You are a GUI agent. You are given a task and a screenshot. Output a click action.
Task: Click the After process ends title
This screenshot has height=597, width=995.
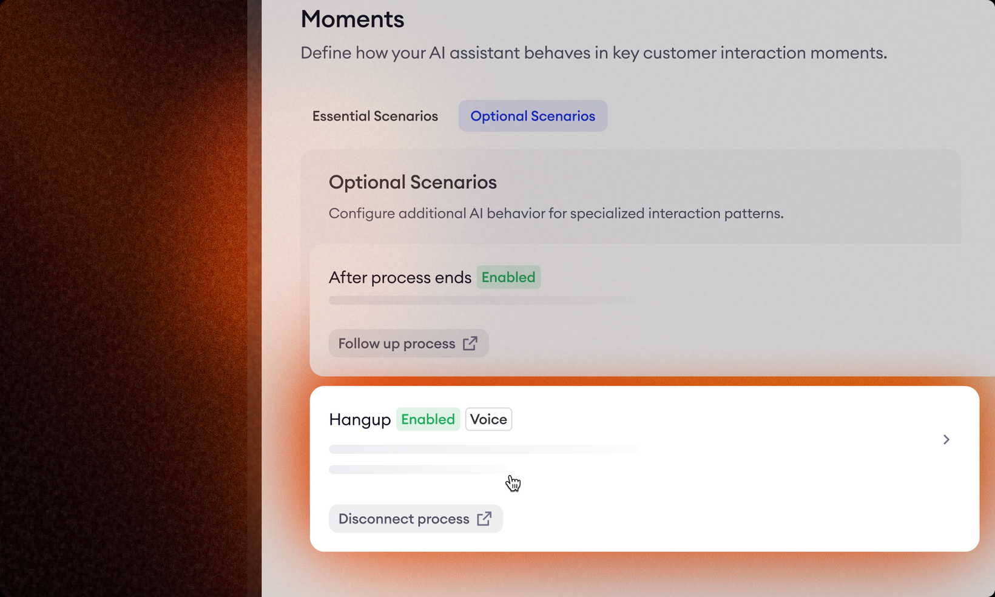point(400,277)
